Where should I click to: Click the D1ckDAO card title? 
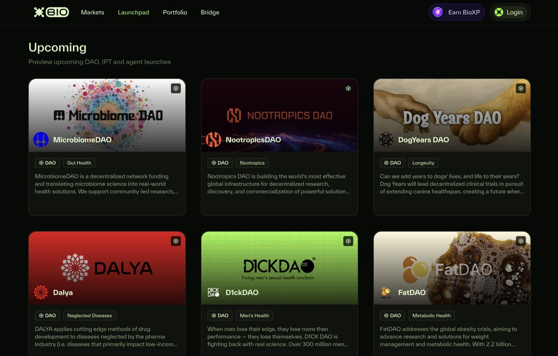[242, 292]
